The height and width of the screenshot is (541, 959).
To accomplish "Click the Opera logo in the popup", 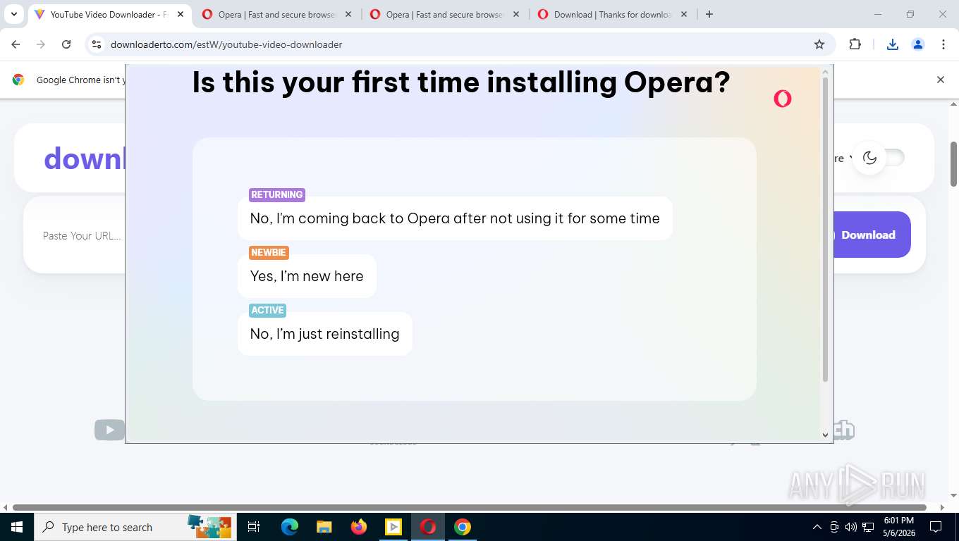I will pyautogui.click(x=783, y=99).
